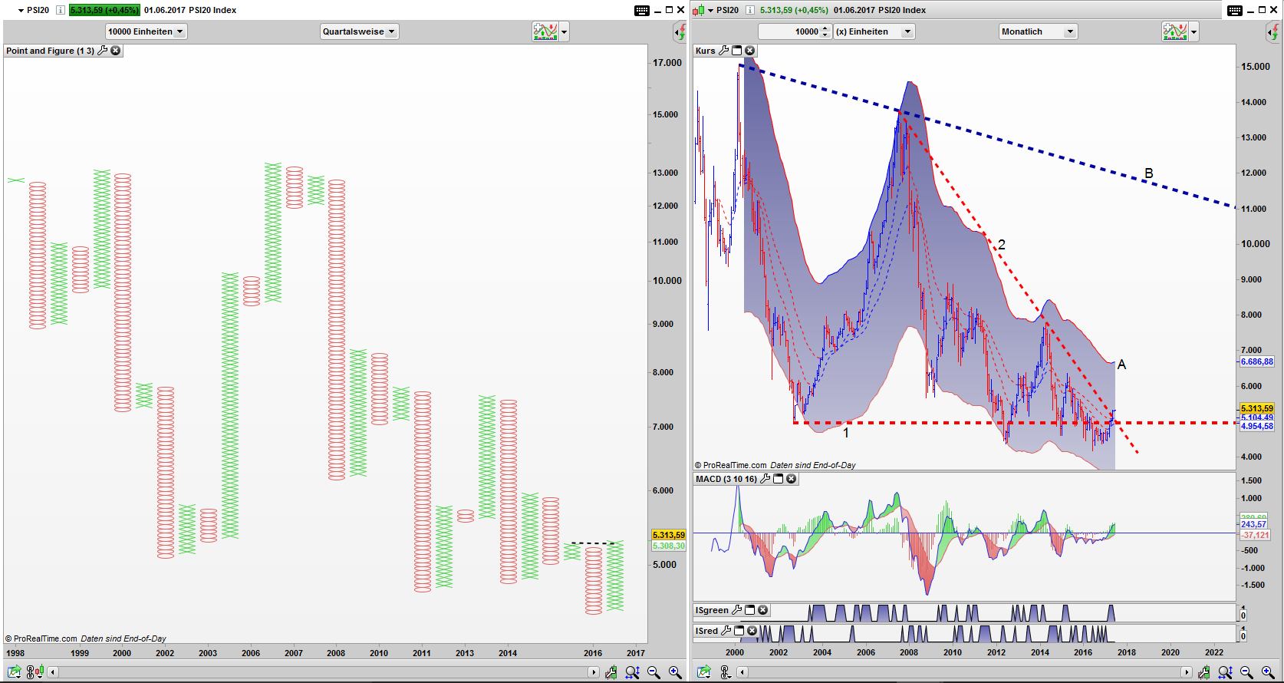The image size is (1284, 683).
Task: Open PSI20 instrument menu in right chart
Action: tap(711, 11)
